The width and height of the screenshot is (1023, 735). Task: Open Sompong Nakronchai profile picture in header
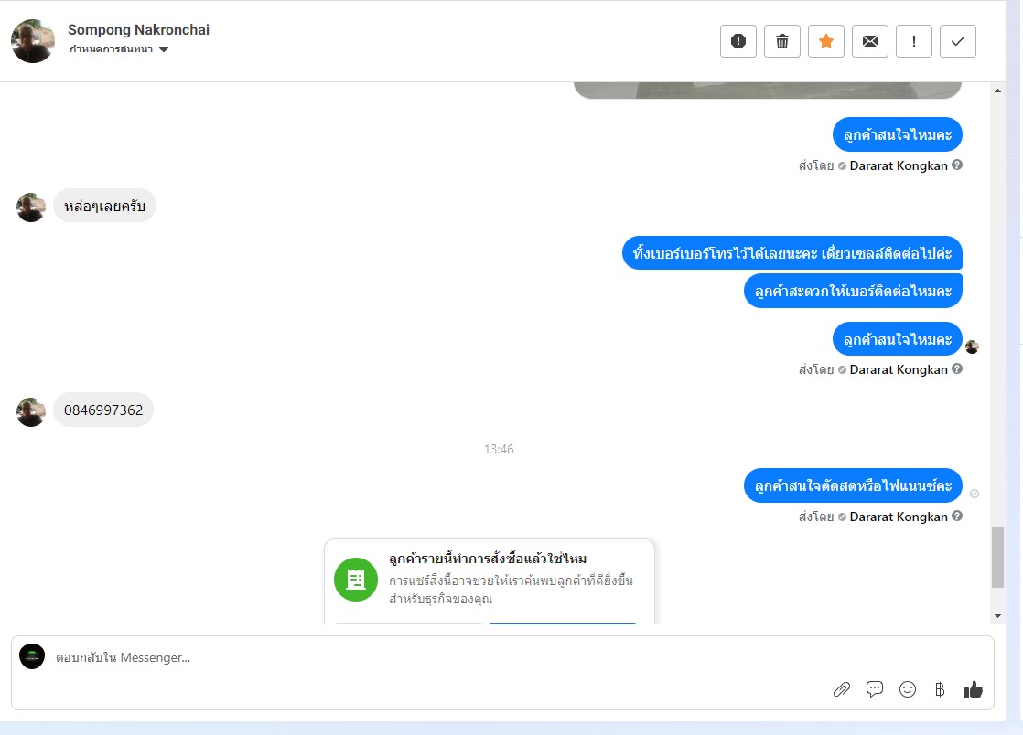[33, 41]
